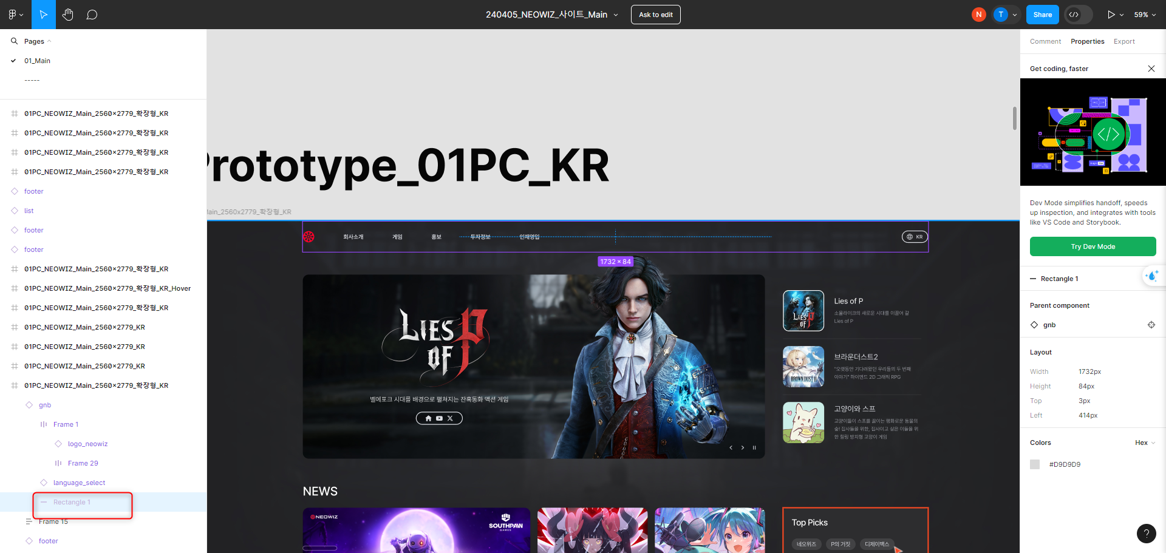Screen dimensions: 1166x553
Task: Click the Ask to edit button
Action: coord(656,15)
